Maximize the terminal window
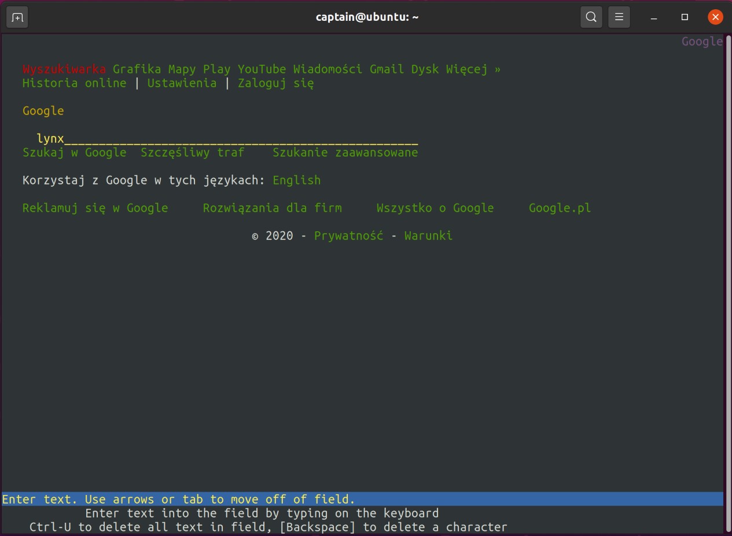 click(x=685, y=17)
